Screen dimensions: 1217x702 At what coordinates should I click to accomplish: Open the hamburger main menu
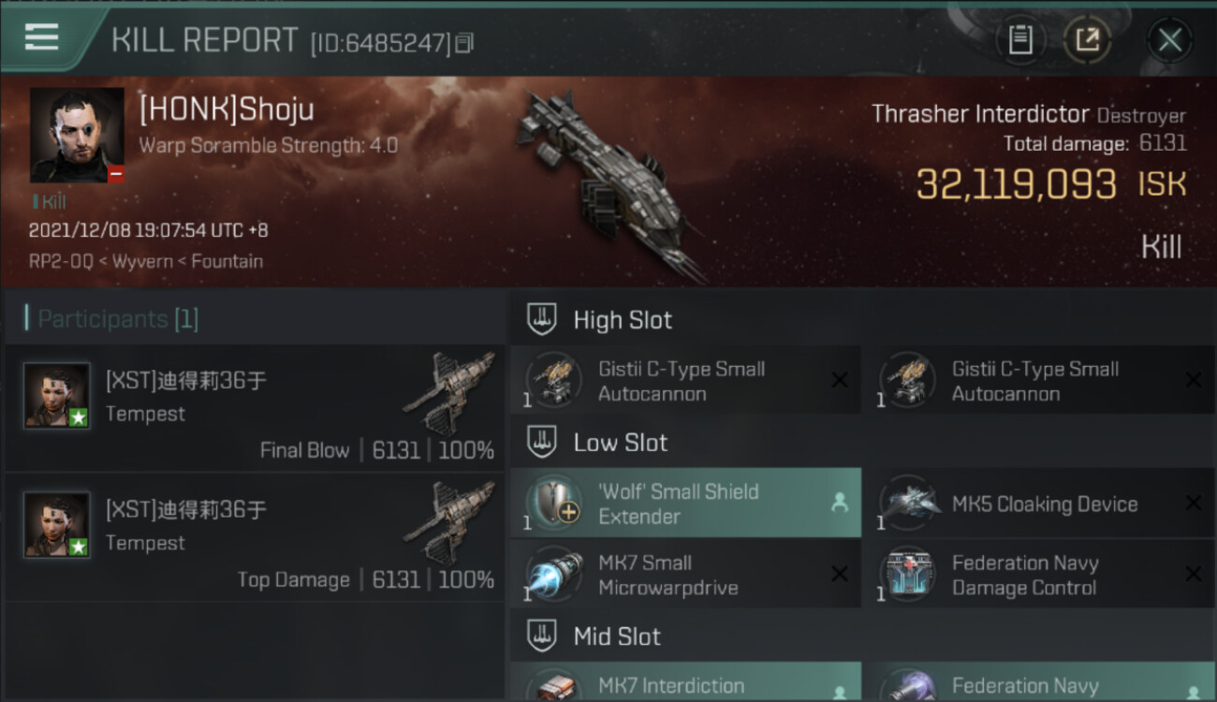coord(41,38)
